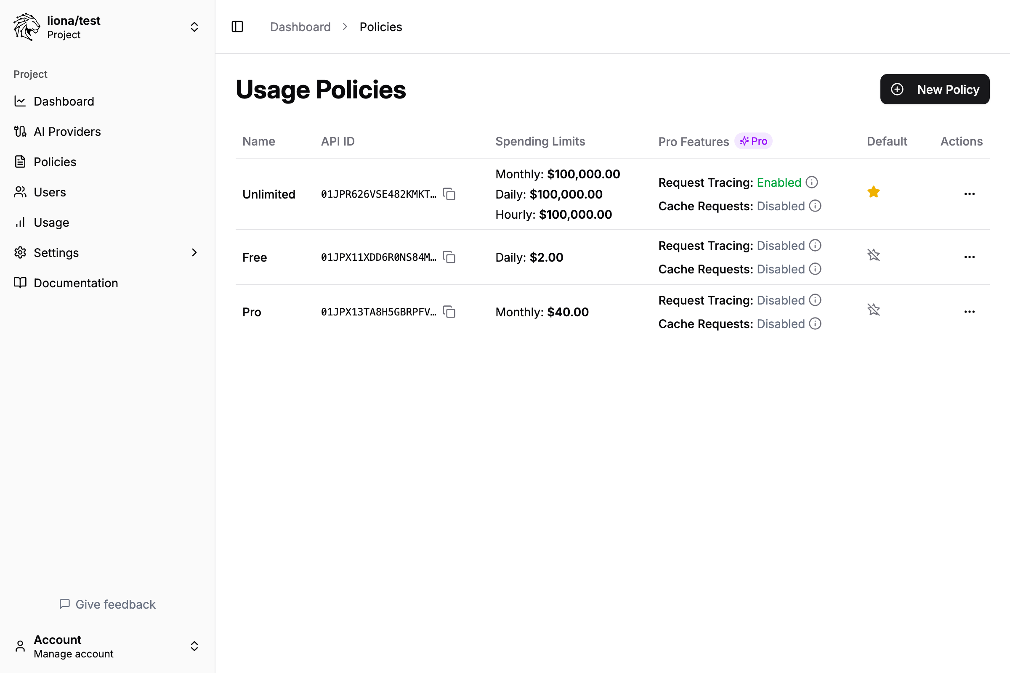Click the API ID column header
The image size is (1010, 673).
338,141
